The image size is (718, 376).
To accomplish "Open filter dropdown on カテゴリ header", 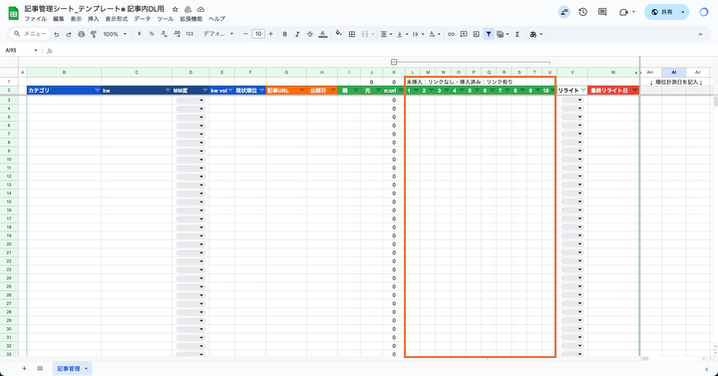I will click(97, 91).
